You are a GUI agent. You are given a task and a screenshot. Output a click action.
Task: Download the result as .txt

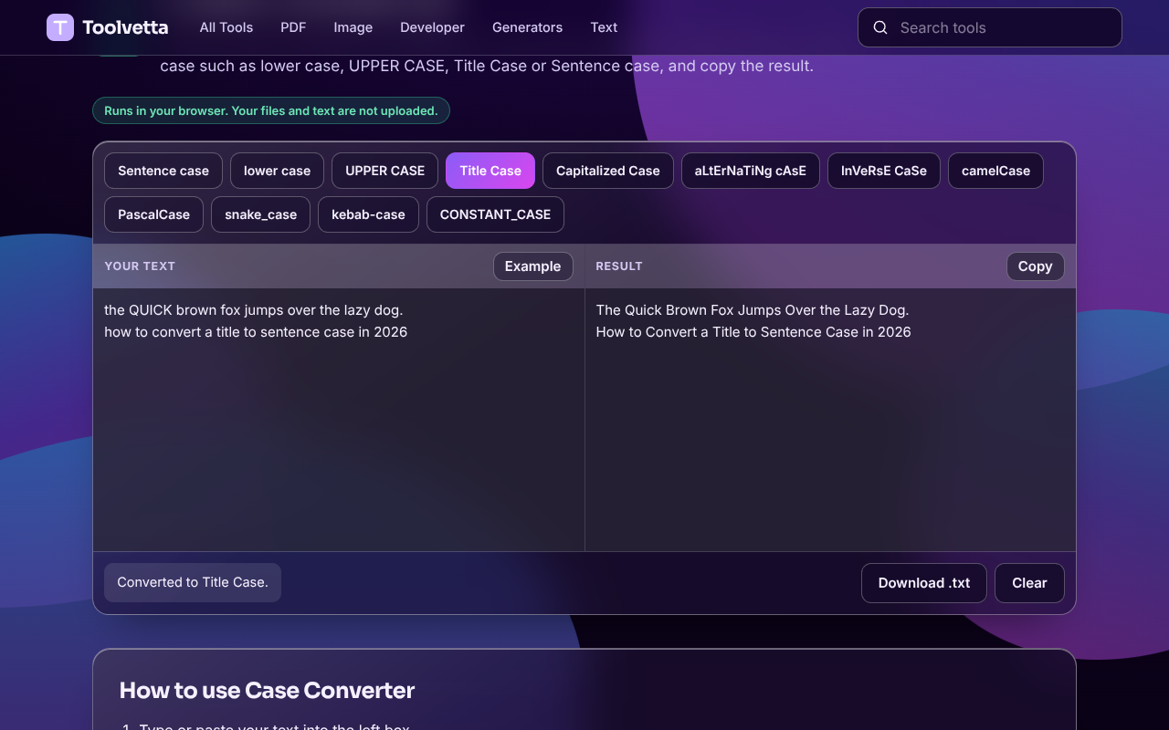click(x=924, y=583)
